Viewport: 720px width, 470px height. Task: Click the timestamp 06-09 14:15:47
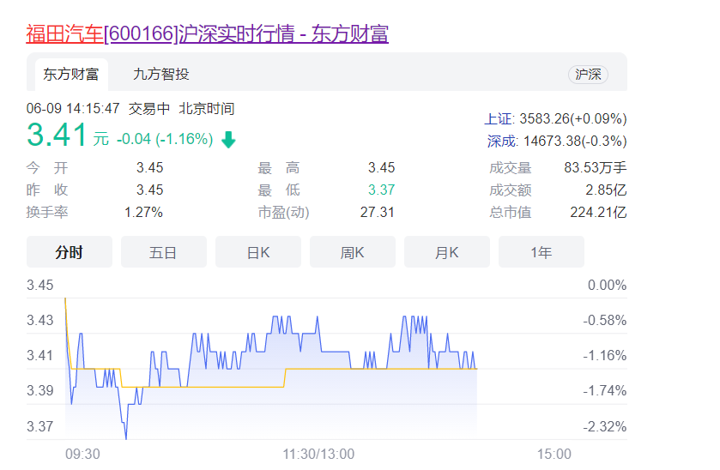73,109
